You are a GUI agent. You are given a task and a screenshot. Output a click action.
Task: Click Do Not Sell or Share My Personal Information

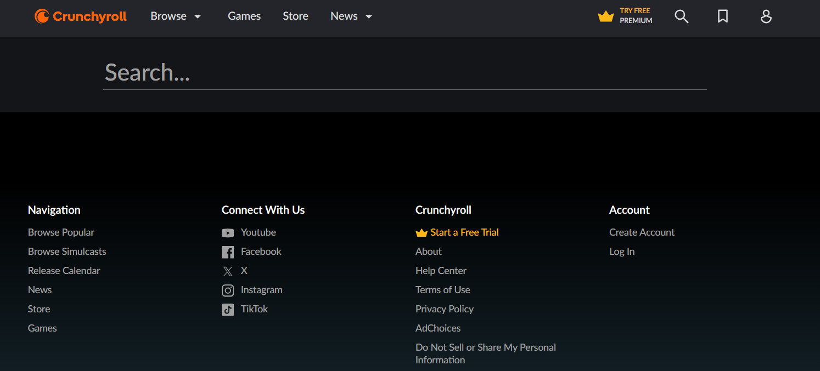pos(486,353)
